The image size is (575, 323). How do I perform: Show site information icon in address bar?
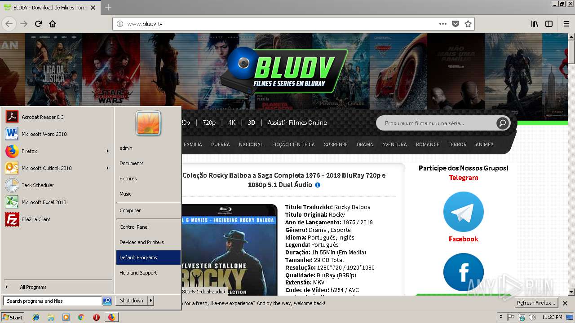tap(120, 24)
